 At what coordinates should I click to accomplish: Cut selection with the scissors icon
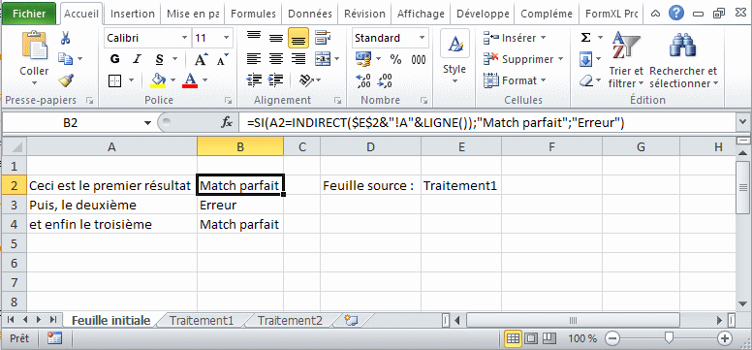(65, 38)
